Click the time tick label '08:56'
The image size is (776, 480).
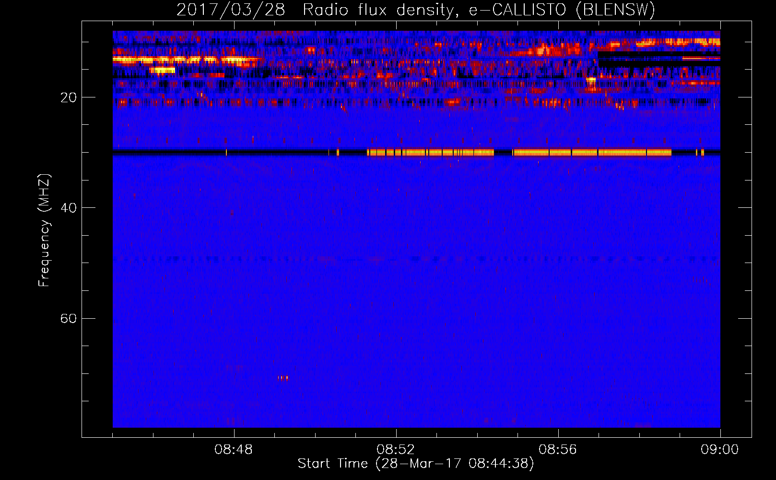tap(558, 450)
